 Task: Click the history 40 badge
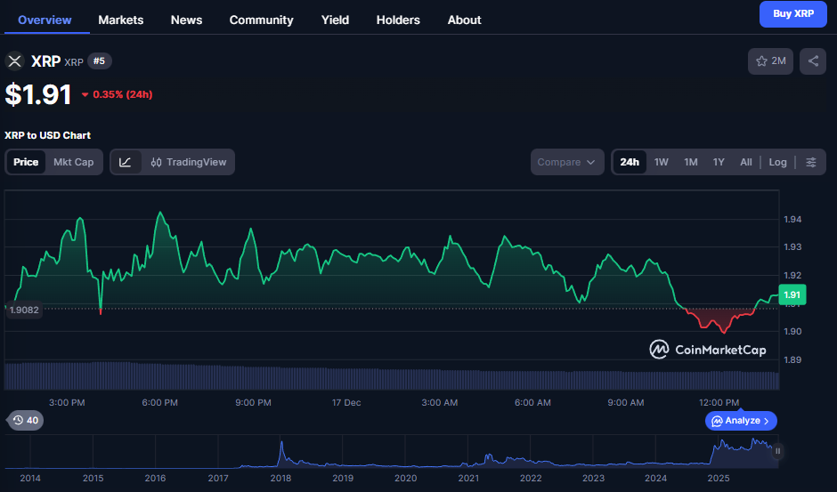[25, 421]
